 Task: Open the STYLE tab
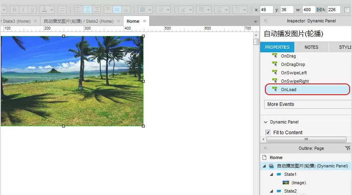[340, 47]
